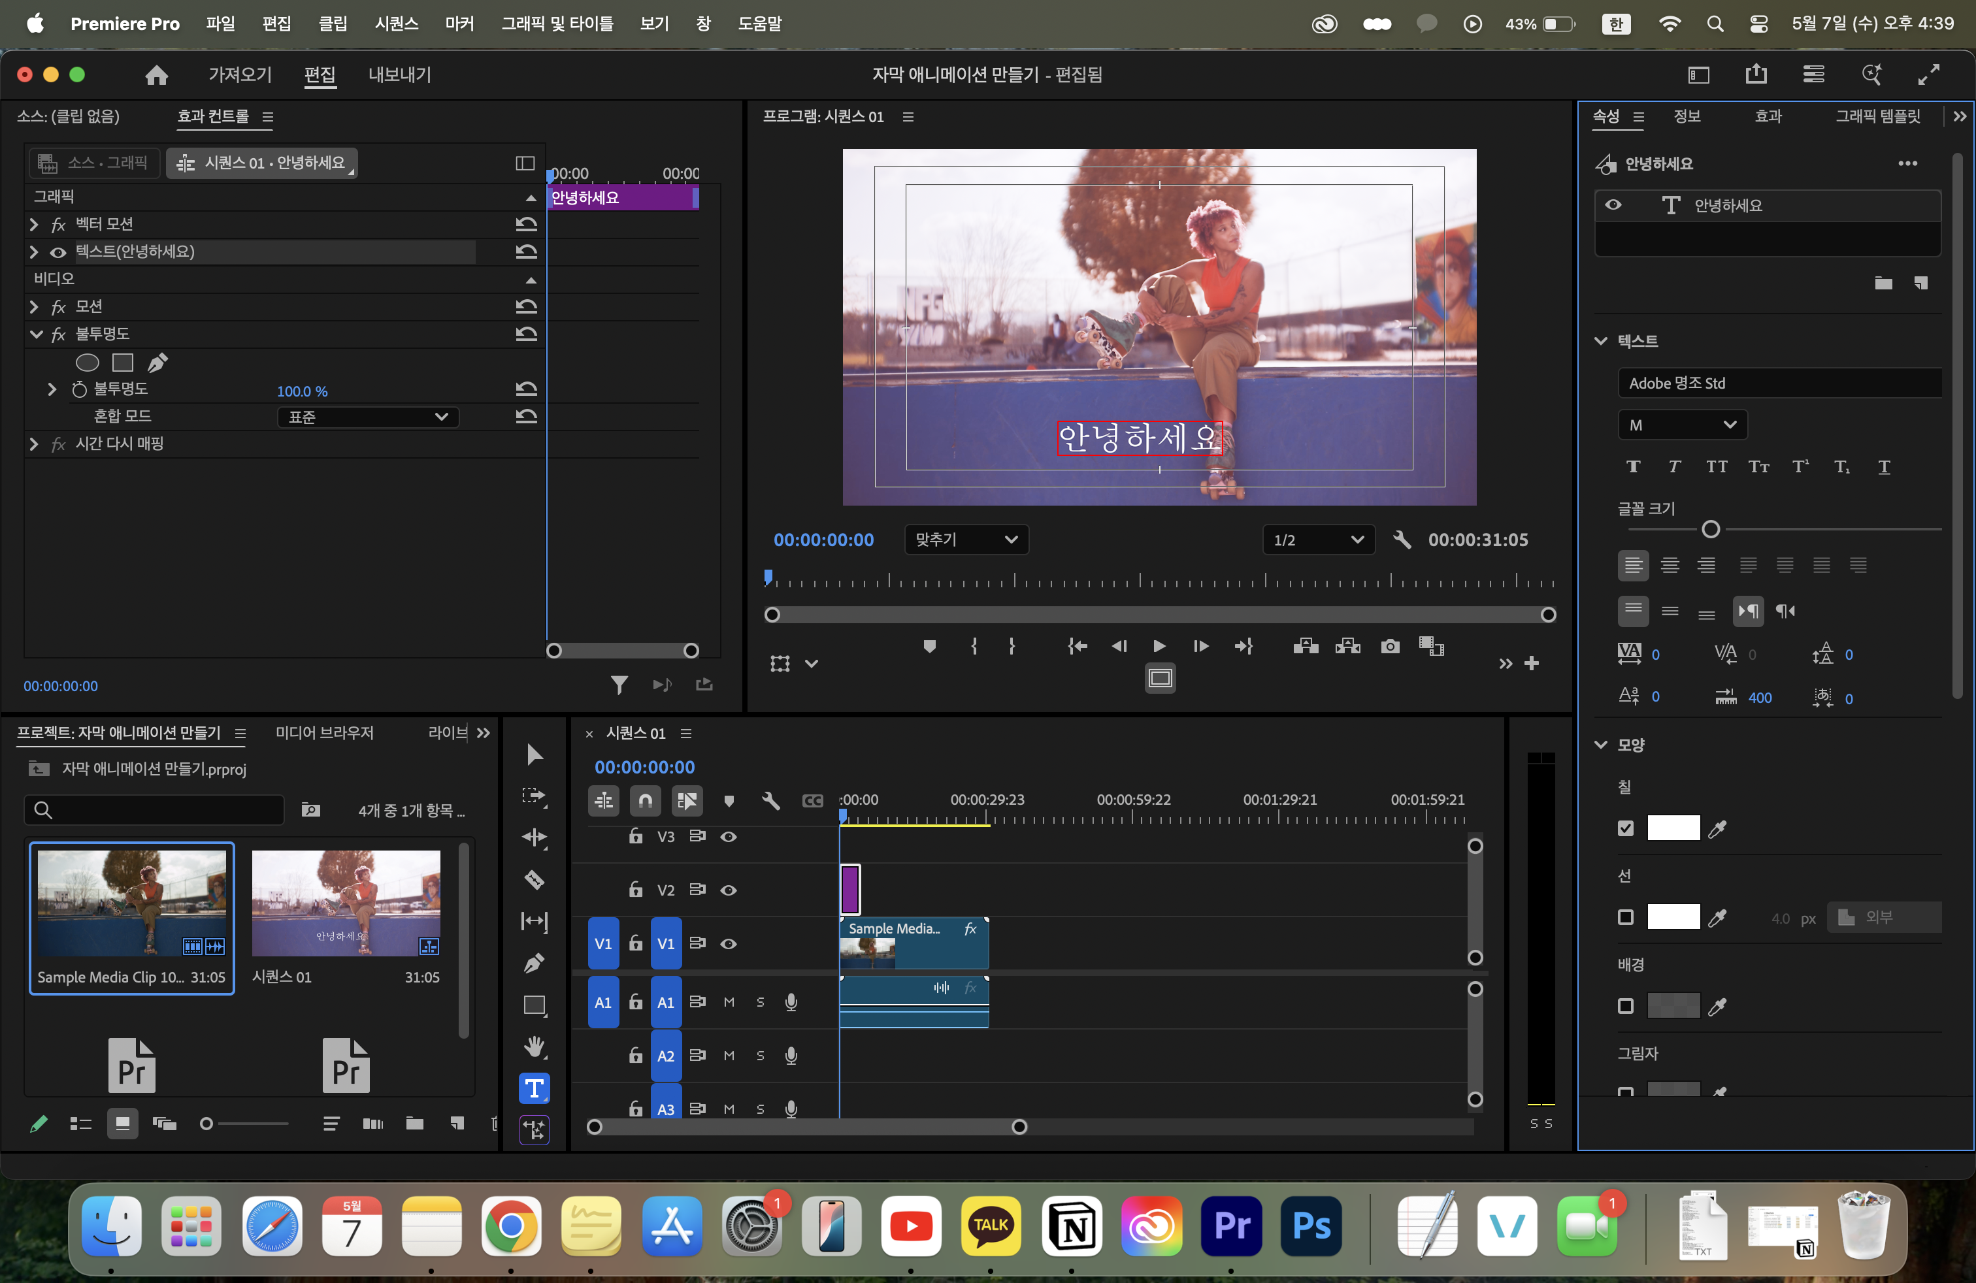Switch to the 가져오기 workspace
Screen dimensions: 1976x1283
click(240, 74)
